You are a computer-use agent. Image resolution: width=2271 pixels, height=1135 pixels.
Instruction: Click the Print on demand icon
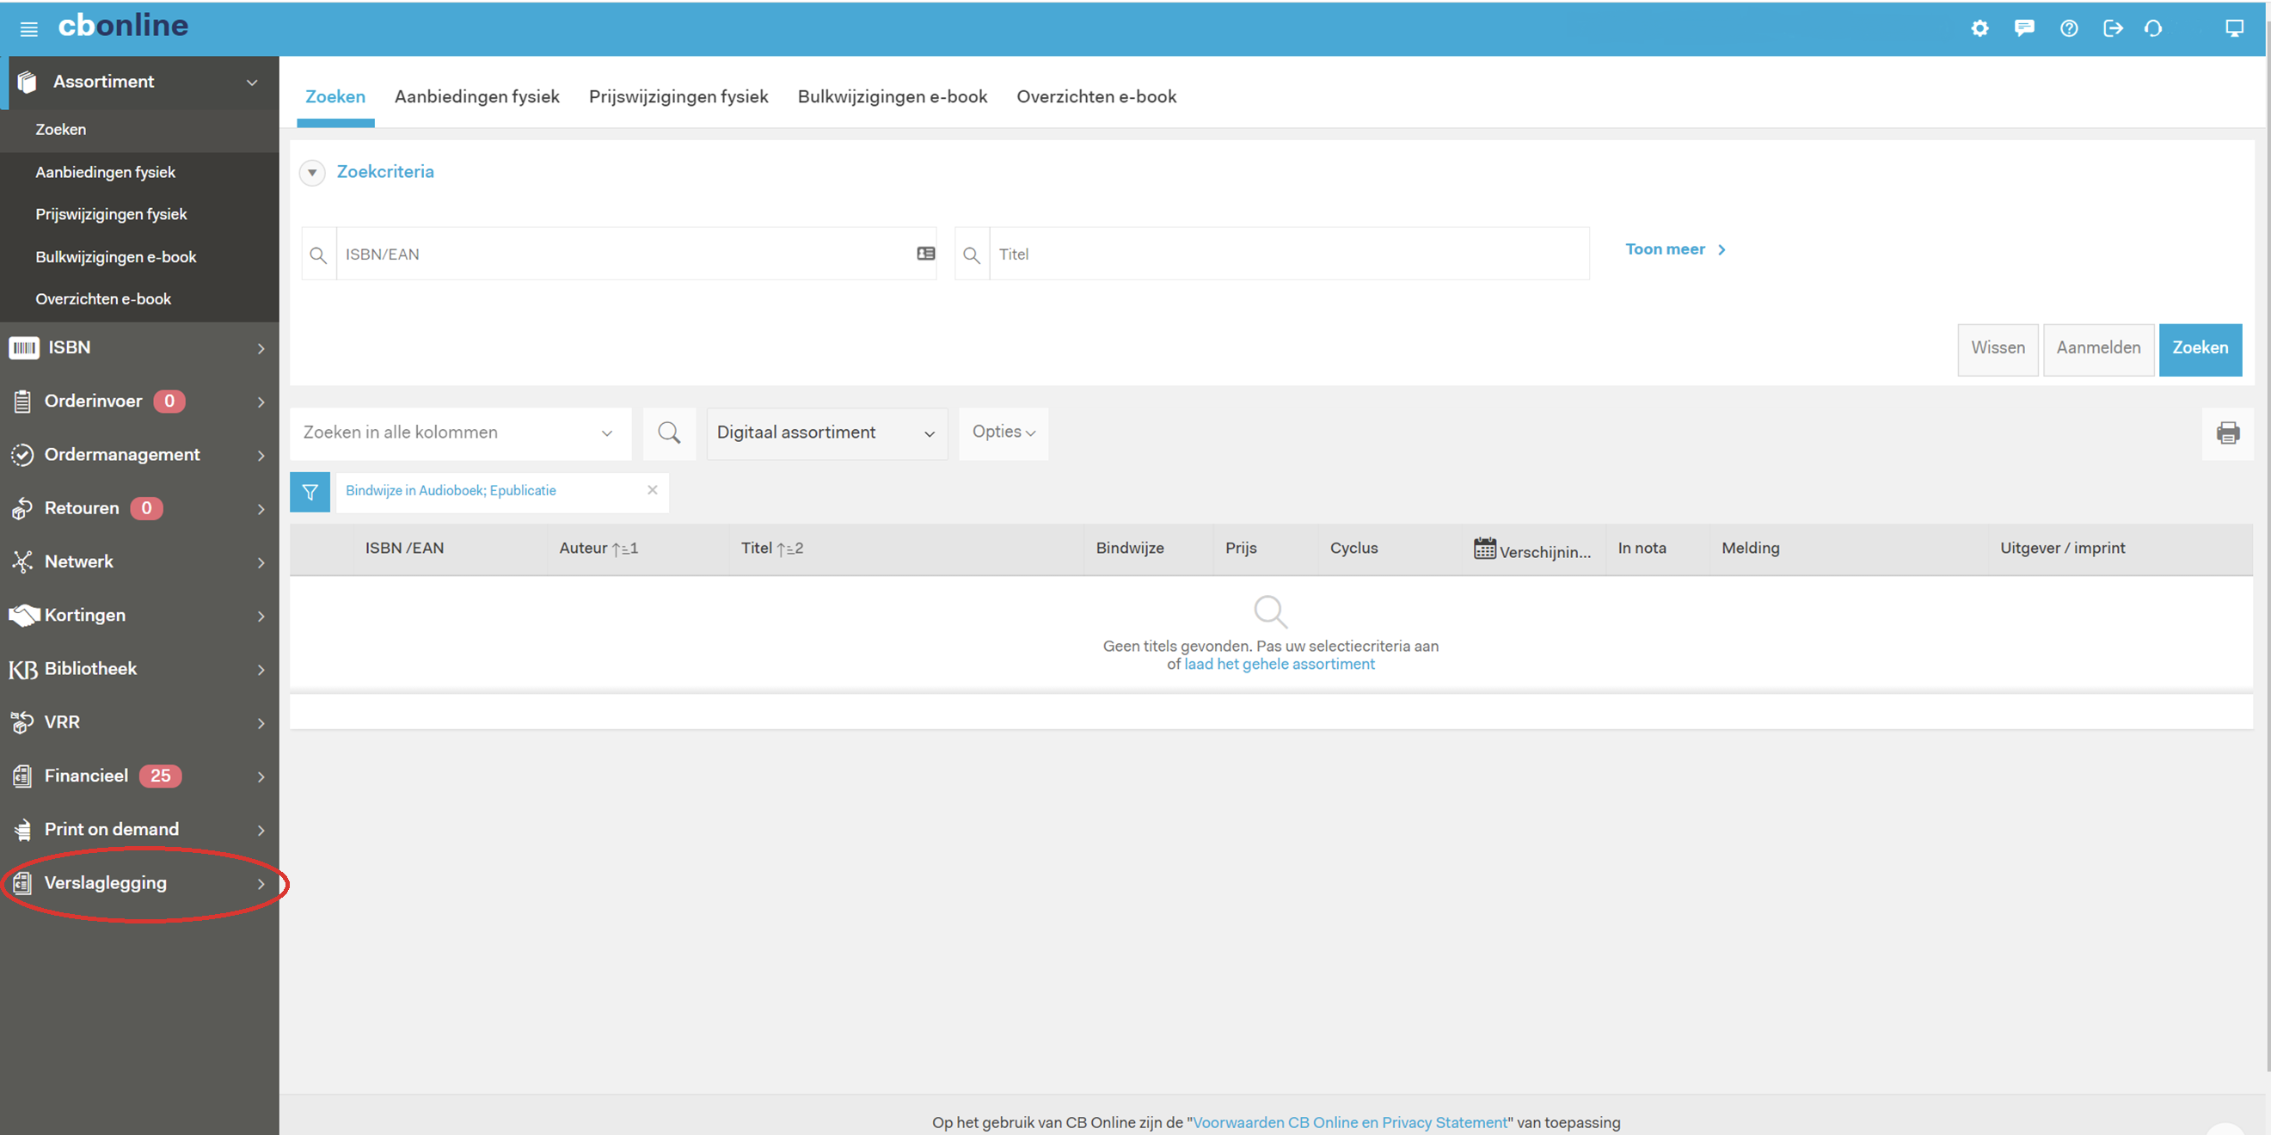pyautogui.click(x=23, y=830)
